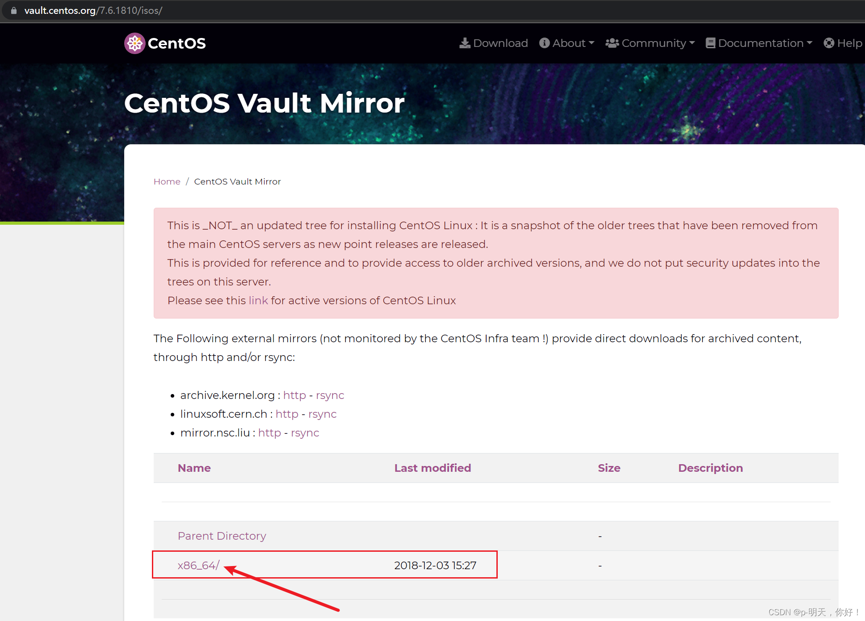
Task: Select the 2018-12-03 15:27 date cell
Action: [435, 565]
